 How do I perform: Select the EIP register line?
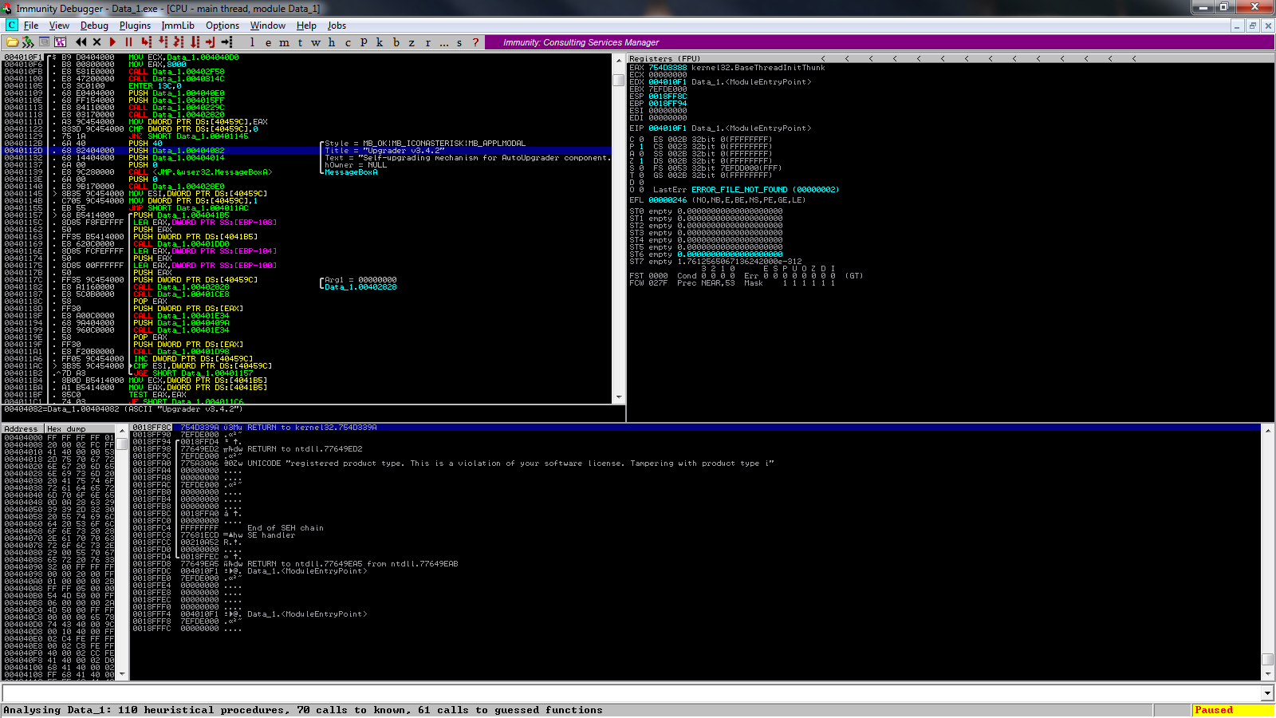coord(720,128)
